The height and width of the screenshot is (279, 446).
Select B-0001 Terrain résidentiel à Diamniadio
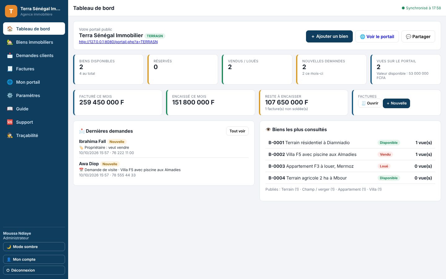click(350, 143)
